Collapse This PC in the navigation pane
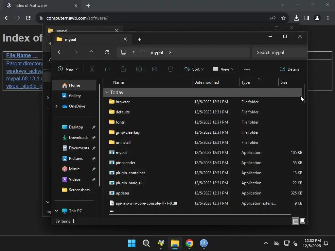The height and width of the screenshot is (251, 335). (x=56, y=211)
